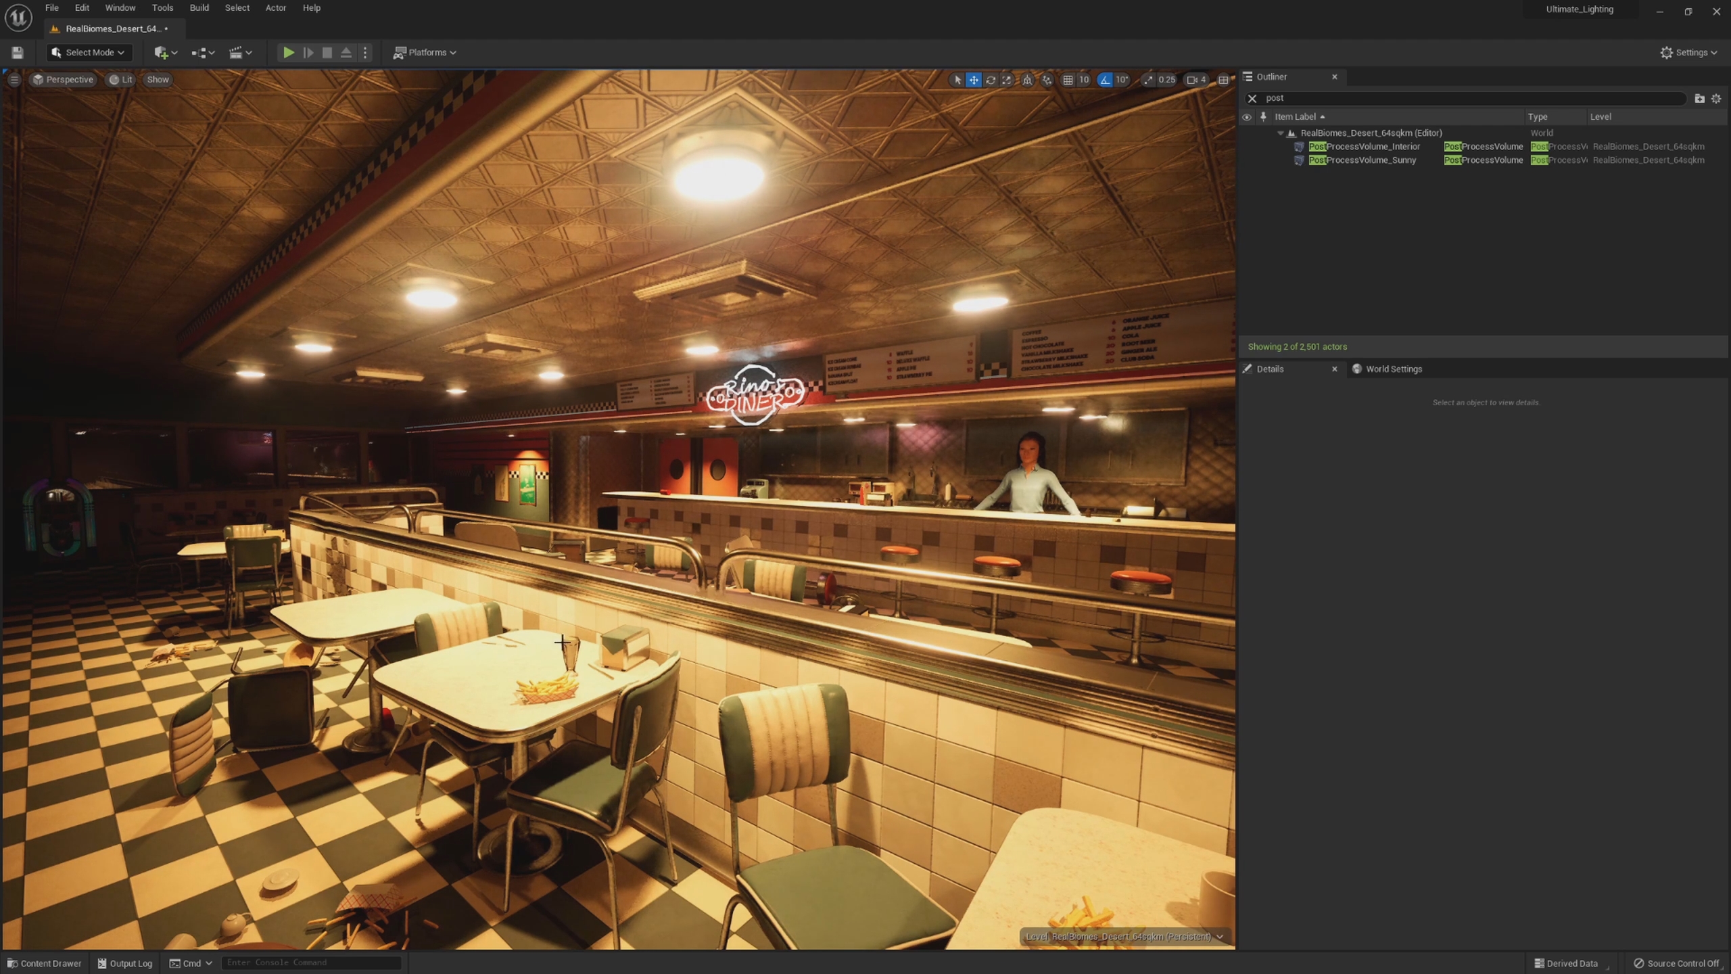Toggle scale snapping arrow icon
Viewport: 1731px width, 974px height.
click(x=1148, y=80)
